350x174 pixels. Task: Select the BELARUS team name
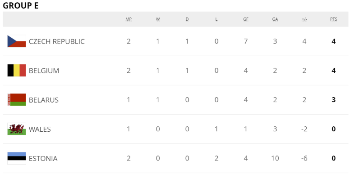coord(44,100)
